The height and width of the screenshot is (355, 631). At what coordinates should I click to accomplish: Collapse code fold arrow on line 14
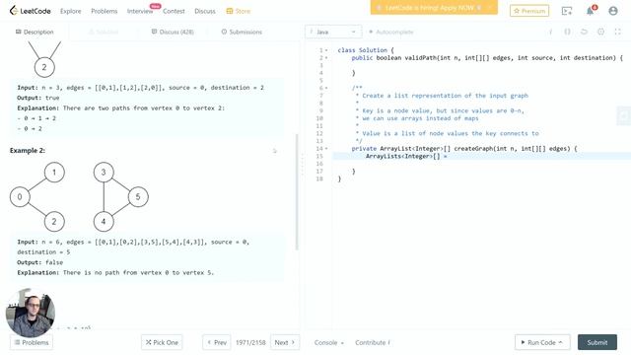[x=326, y=149]
